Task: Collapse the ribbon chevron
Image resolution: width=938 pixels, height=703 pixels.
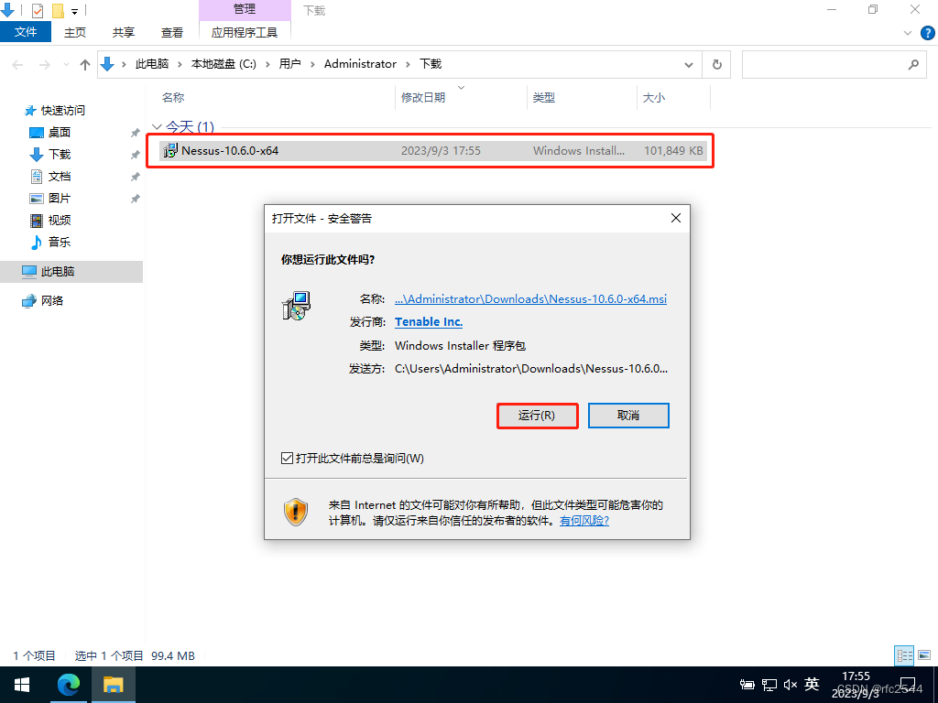Action: tap(908, 34)
